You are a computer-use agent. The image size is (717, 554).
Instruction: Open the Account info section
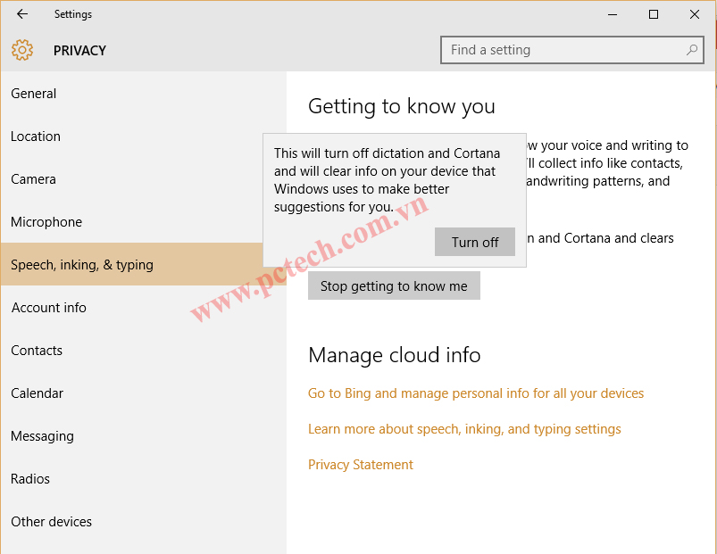[x=49, y=307]
